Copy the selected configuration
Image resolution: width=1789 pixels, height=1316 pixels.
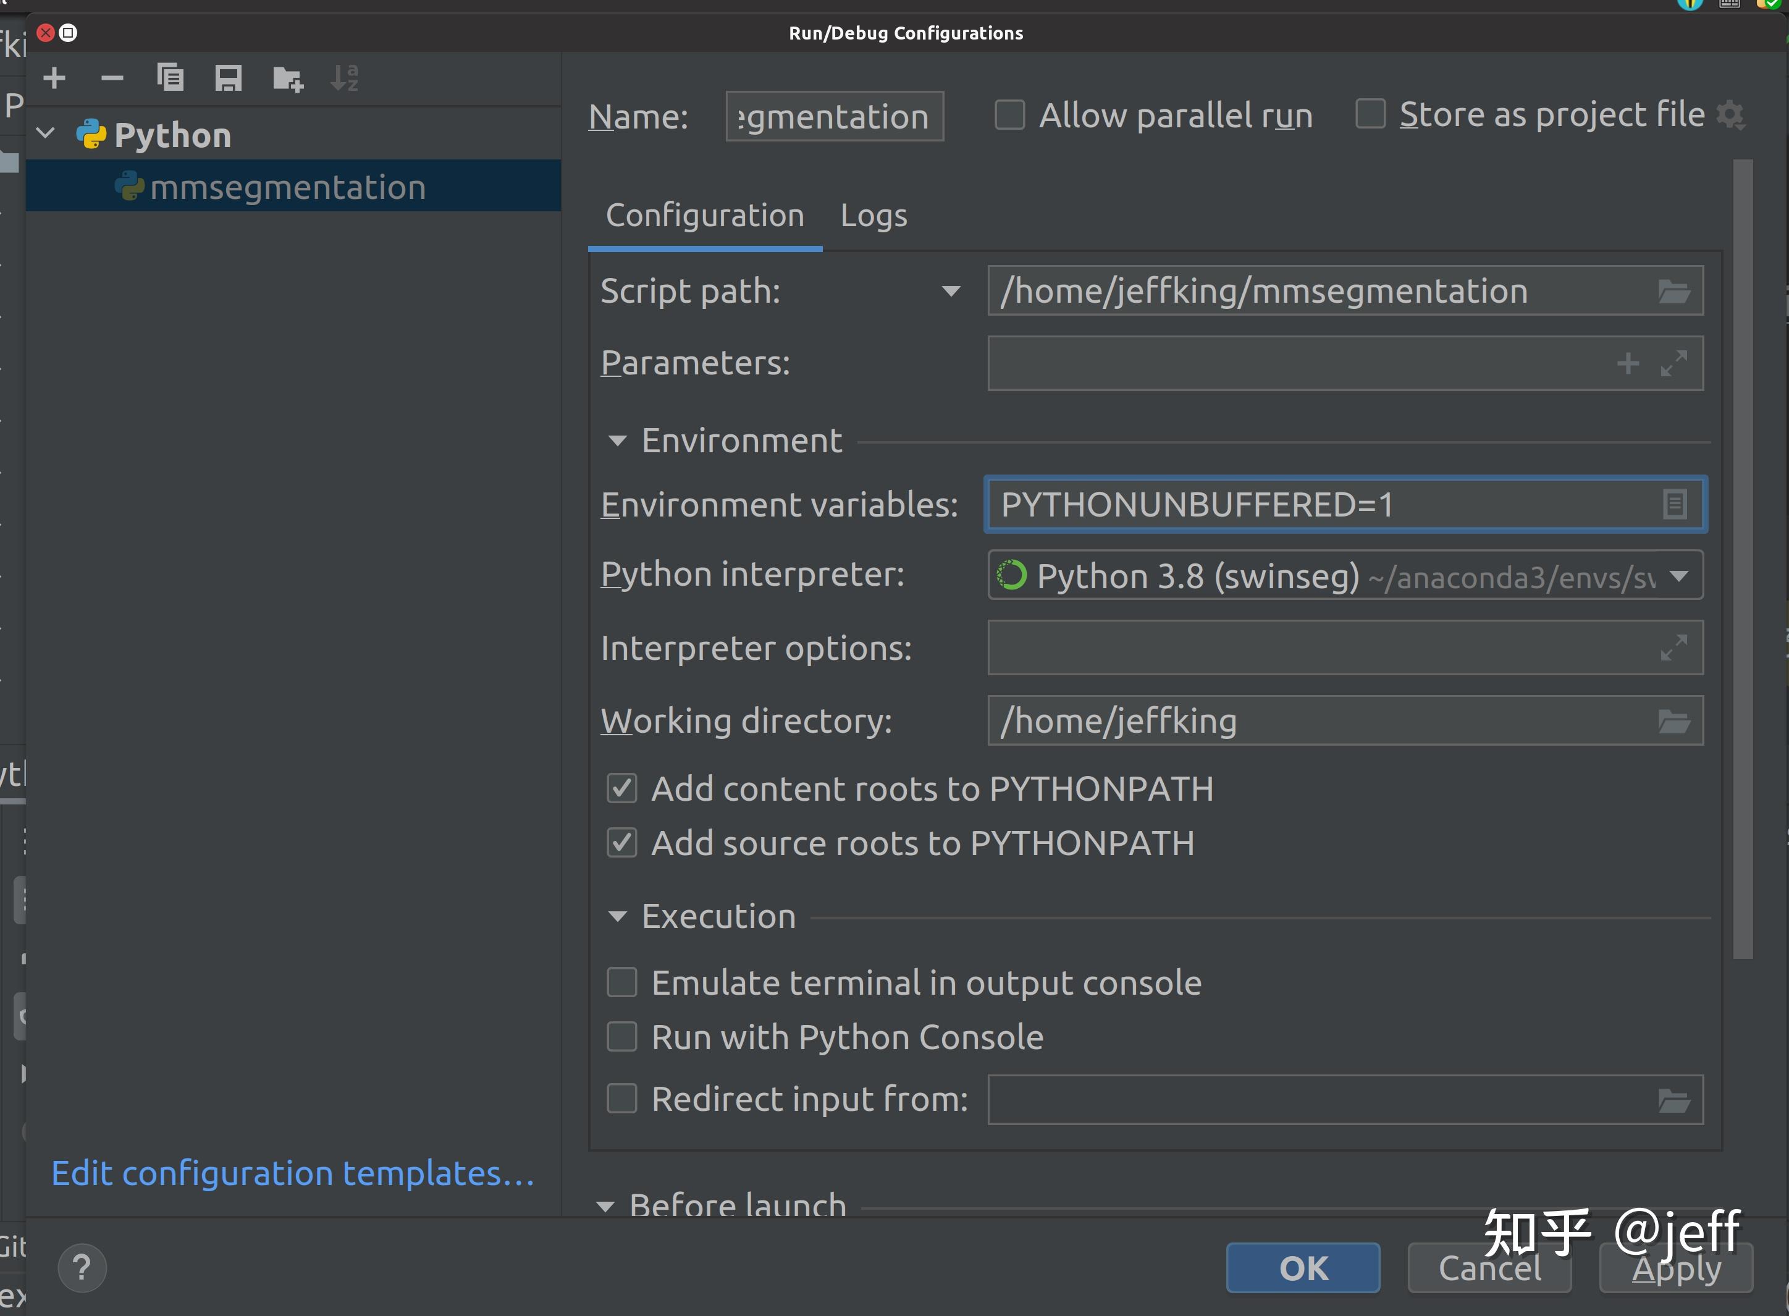(170, 78)
